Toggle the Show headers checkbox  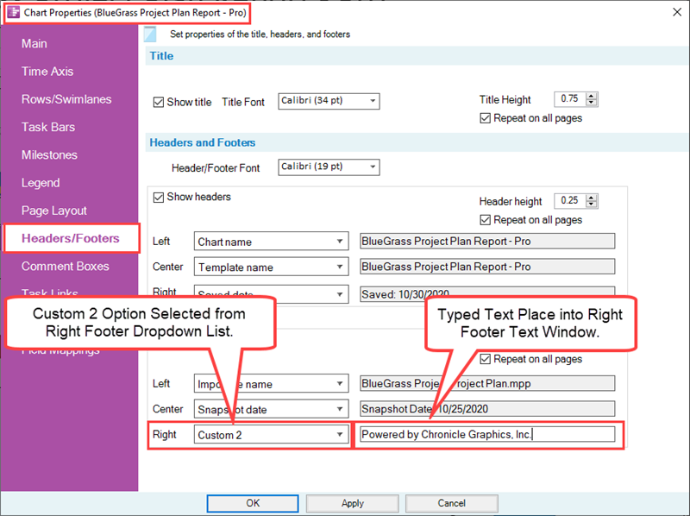point(159,197)
